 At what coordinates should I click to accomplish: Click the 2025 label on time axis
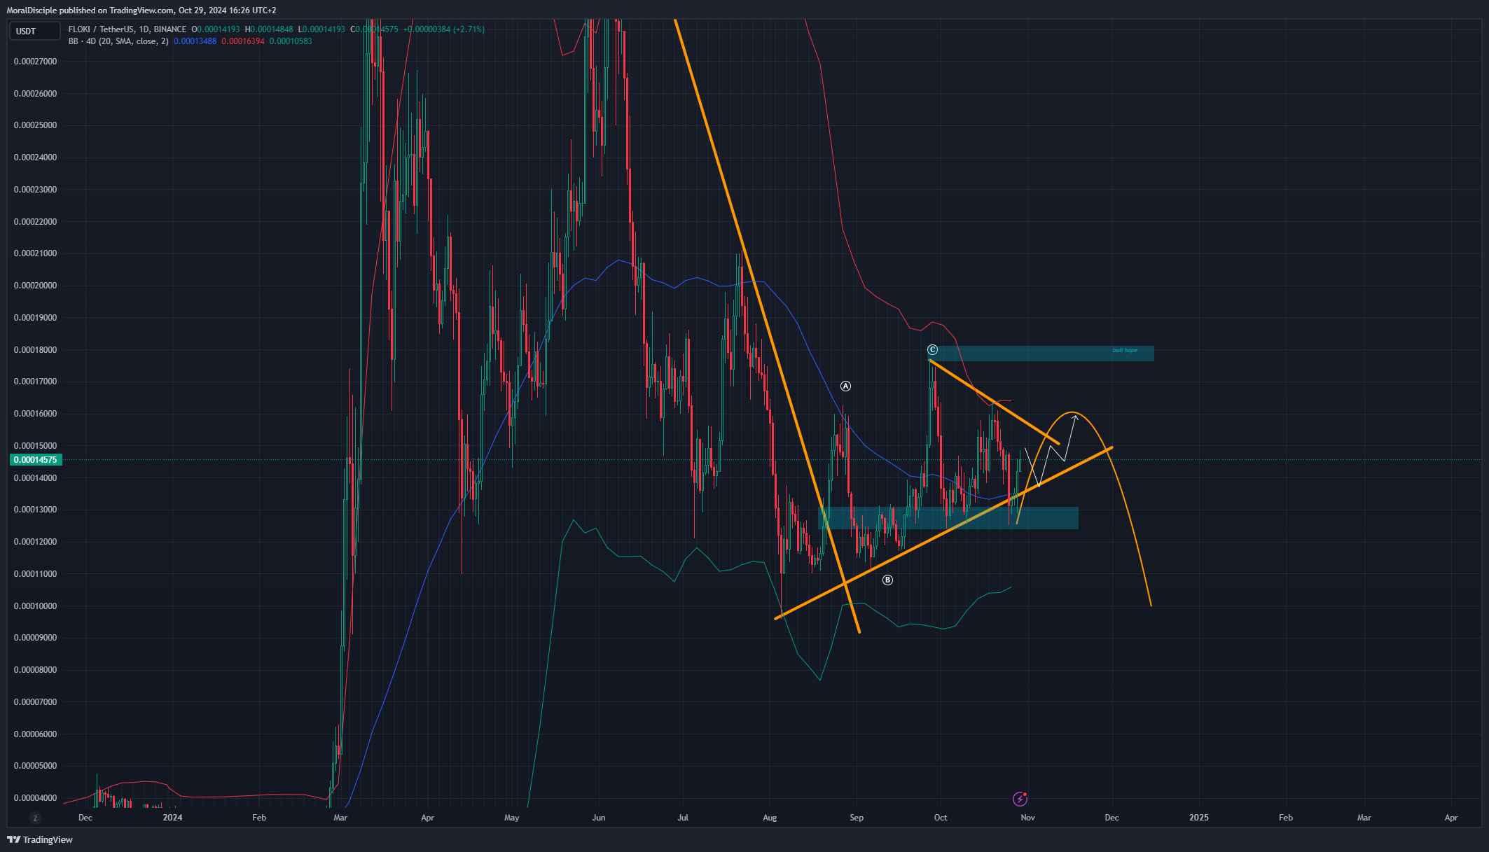(x=1199, y=818)
